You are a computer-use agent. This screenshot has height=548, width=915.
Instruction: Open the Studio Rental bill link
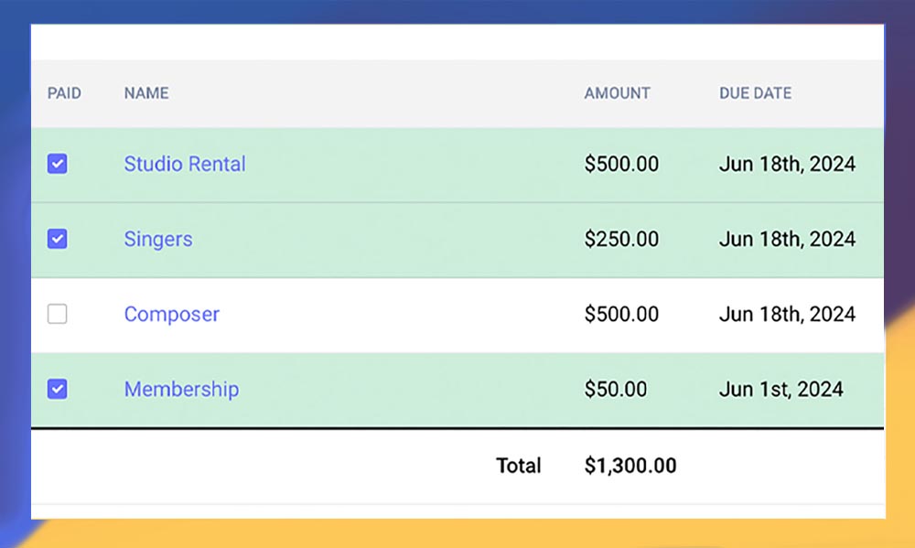click(185, 164)
